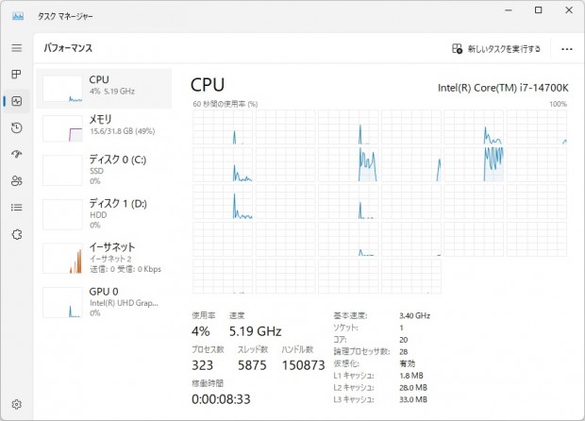The height and width of the screenshot is (421, 585).
Task: Open the Details page icon
Action: pos(16,207)
